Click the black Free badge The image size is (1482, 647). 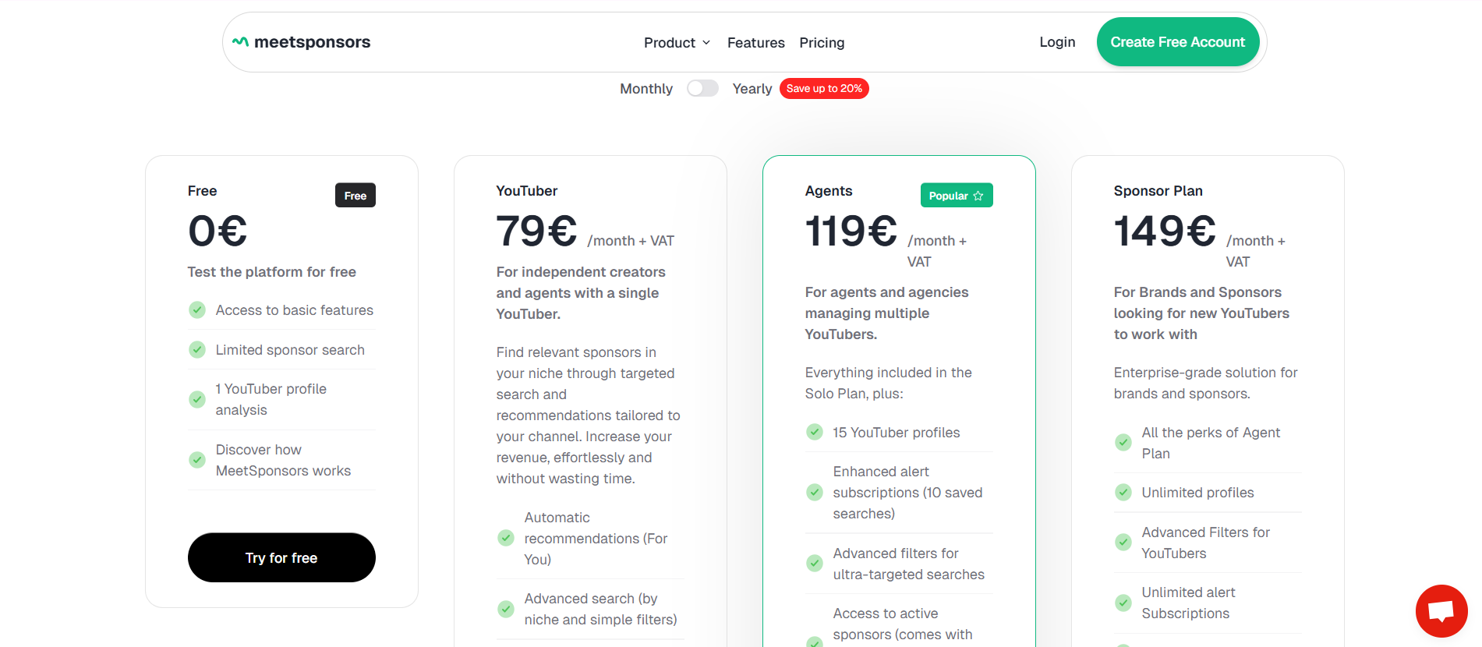(355, 196)
